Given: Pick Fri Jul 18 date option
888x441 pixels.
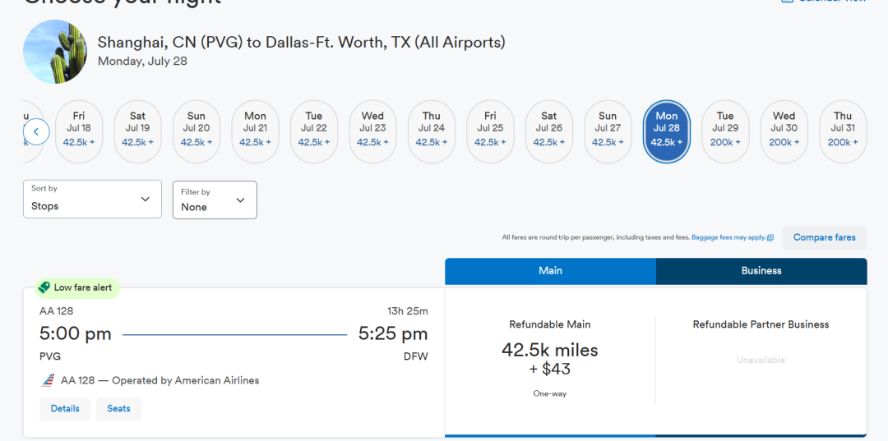Looking at the screenshot, I should point(79,131).
